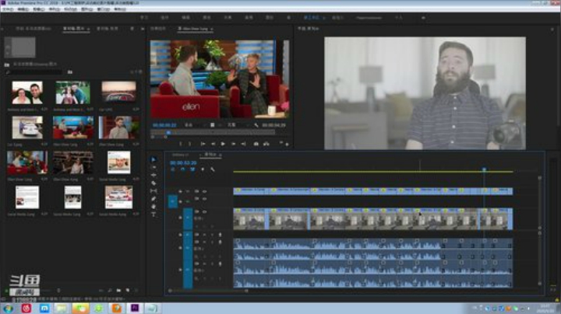
Task: Expand the project panel tab overflow chevron
Action: click(143, 29)
